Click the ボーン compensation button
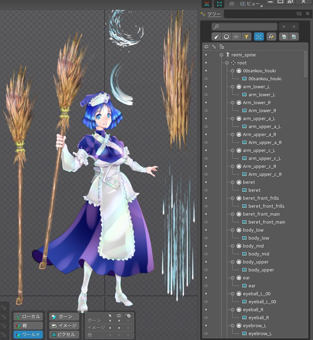 pyautogui.click(x=64, y=316)
